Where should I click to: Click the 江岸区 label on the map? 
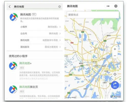103,58
